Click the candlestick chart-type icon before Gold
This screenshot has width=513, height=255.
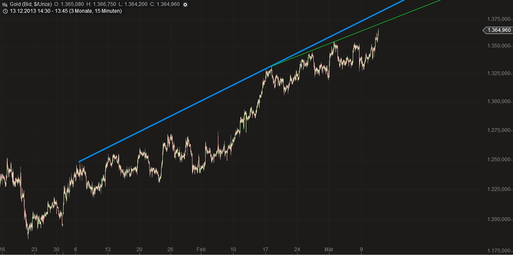pos(5,3)
